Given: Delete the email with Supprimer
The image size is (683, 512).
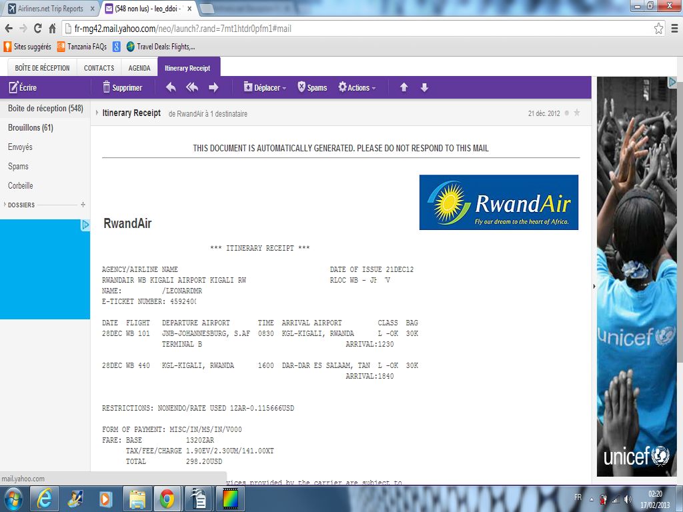Looking at the screenshot, I should (122, 87).
